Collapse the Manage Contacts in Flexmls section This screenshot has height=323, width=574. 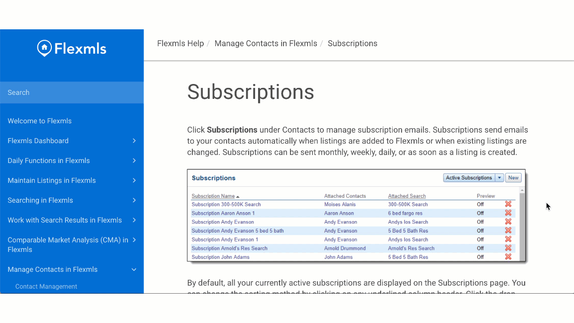coord(134,269)
